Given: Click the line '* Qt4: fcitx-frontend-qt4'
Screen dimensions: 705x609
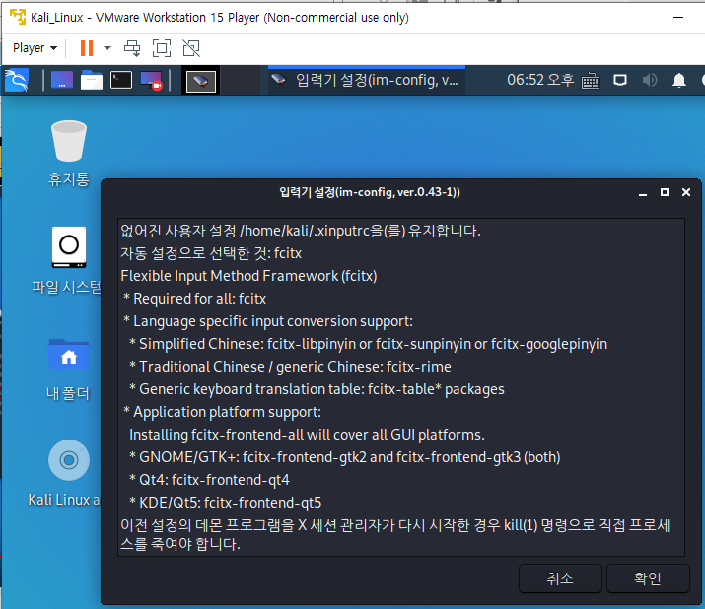Looking at the screenshot, I should click(209, 480).
